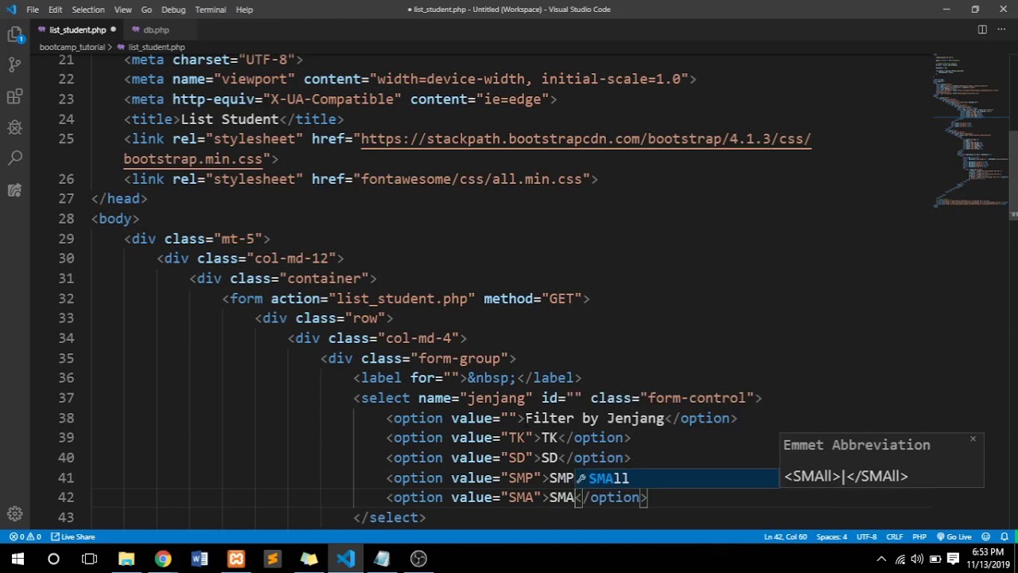Open the Source Control view
The width and height of the screenshot is (1018, 573).
[x=14, y=65]
